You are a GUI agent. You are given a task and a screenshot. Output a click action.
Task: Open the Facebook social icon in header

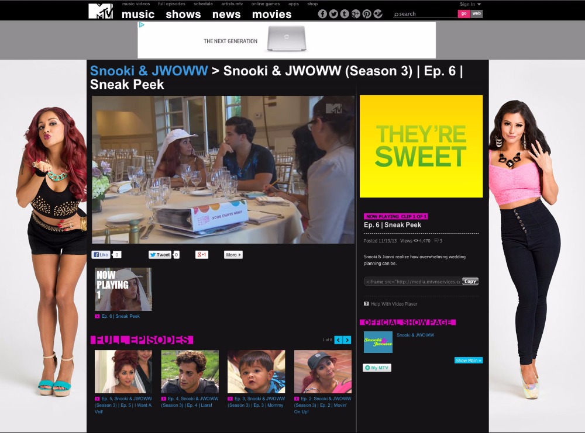point(322,14)
